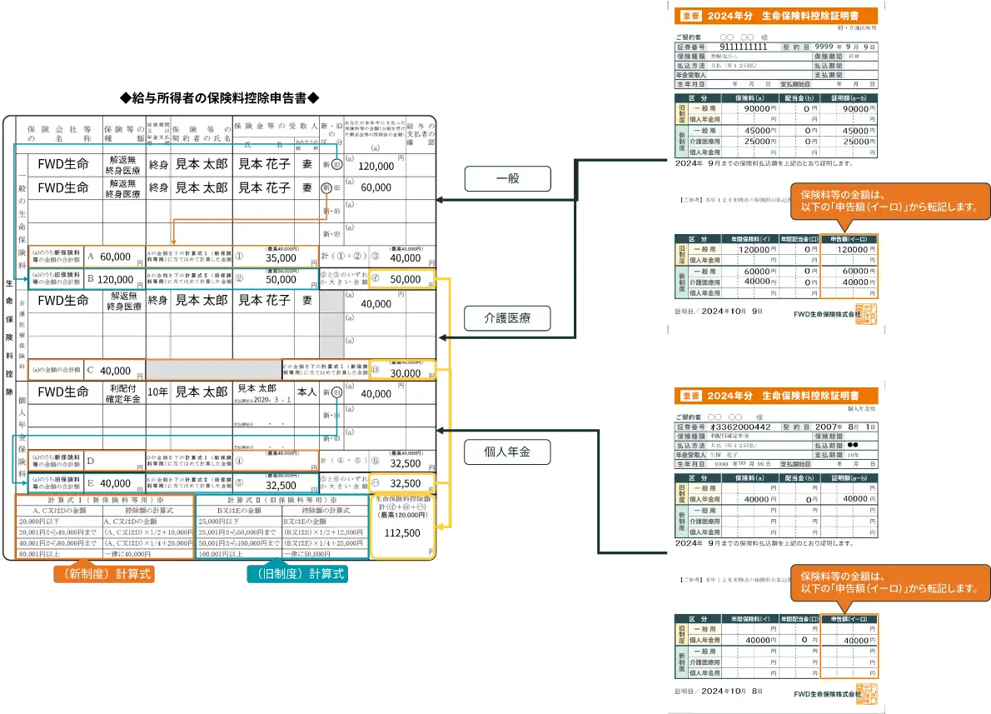Click the 10年 period in the declaration form
Viewport: 991px width, 714px height.
pos(157,392)
